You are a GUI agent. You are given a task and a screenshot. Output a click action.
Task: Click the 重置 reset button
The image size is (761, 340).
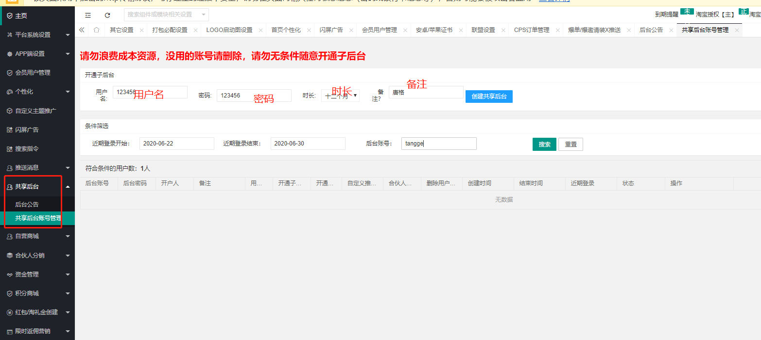pyautogui.click(x=571, y=145)
